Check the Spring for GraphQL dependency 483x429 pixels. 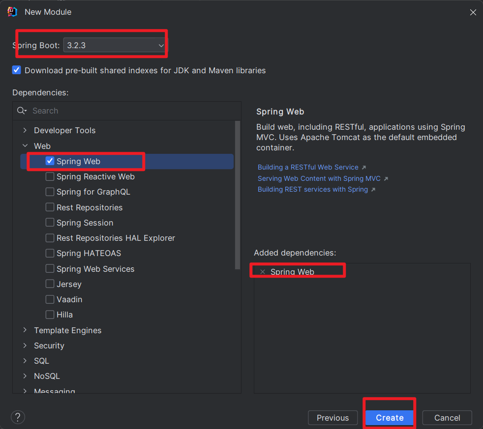(50, 192)
